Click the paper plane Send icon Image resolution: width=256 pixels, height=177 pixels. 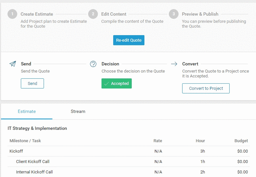tap(13, 64)
